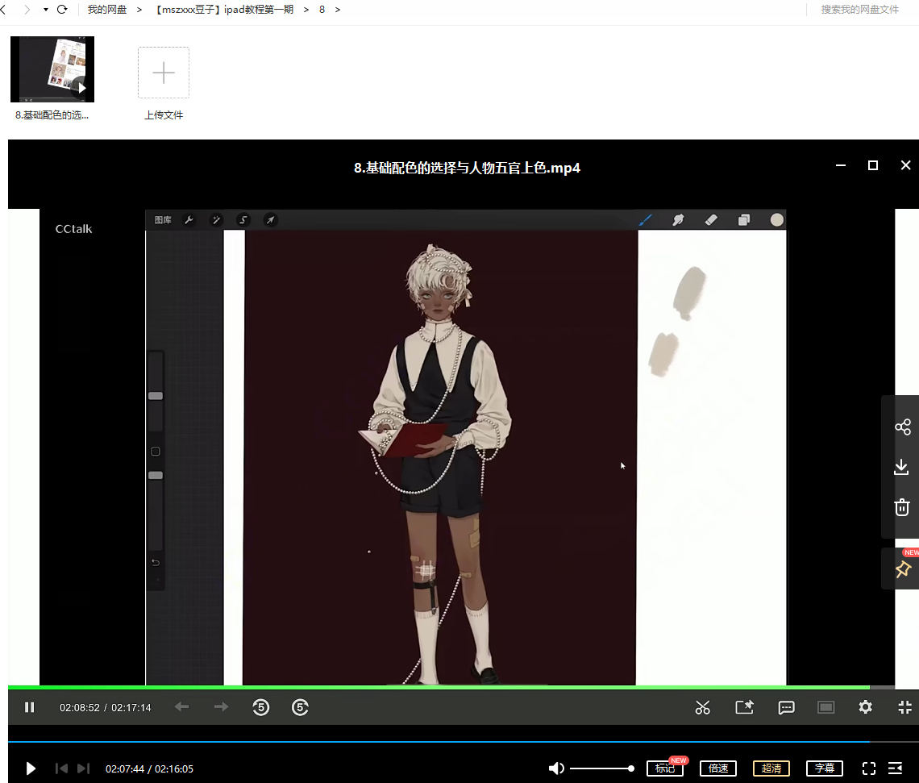Click the rewind 5 seconds icon
The width and height of the screenshot is (919, 783).
click(x=260, y=707)
